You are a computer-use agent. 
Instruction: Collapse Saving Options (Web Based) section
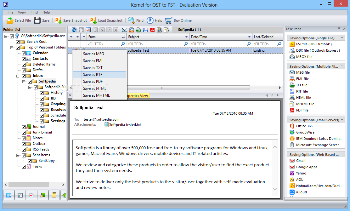click(342, 155)
